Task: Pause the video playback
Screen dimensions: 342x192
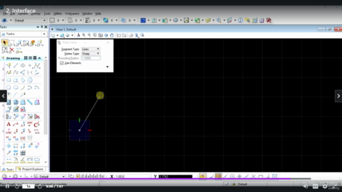Action: pyautogui.click(x=7, y=187)
